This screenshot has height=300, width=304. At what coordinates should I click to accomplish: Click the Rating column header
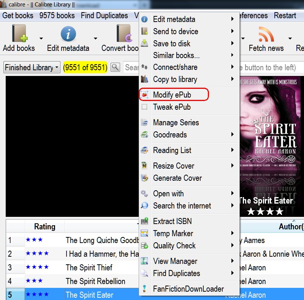[x=44, y=226]
